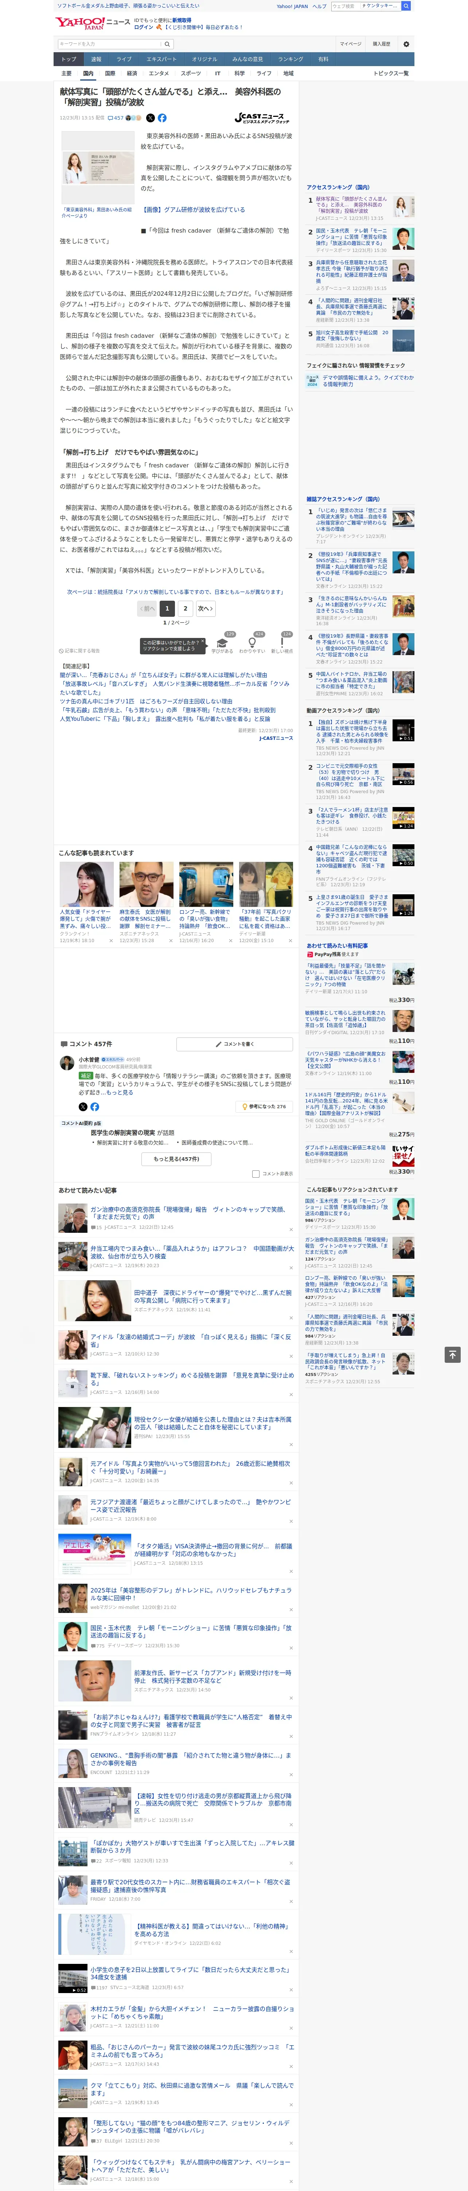This screenshot has height=2191, width=468.
Task: Select the スポーツ category
Action: pos(191,73)
